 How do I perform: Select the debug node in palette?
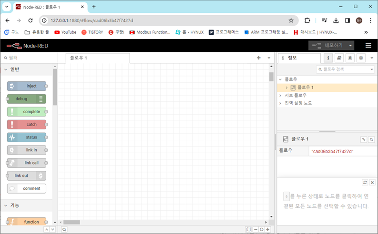[x=27, y=99]
